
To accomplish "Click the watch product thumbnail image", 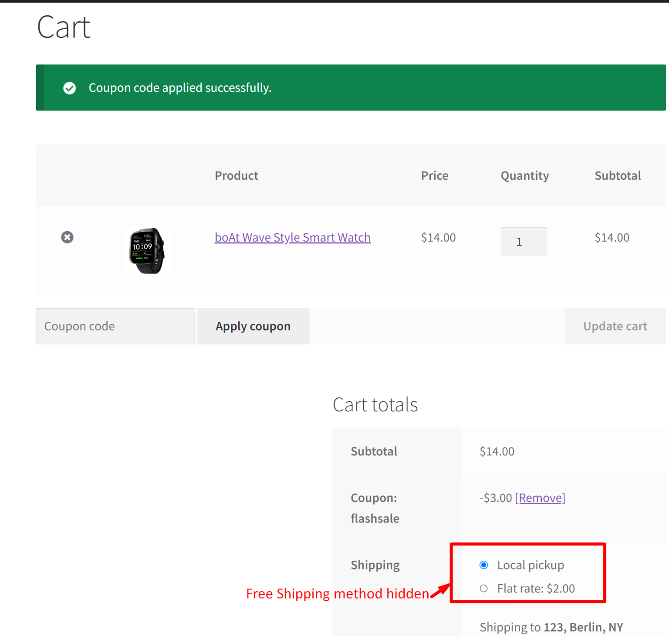I will point(147,250).
